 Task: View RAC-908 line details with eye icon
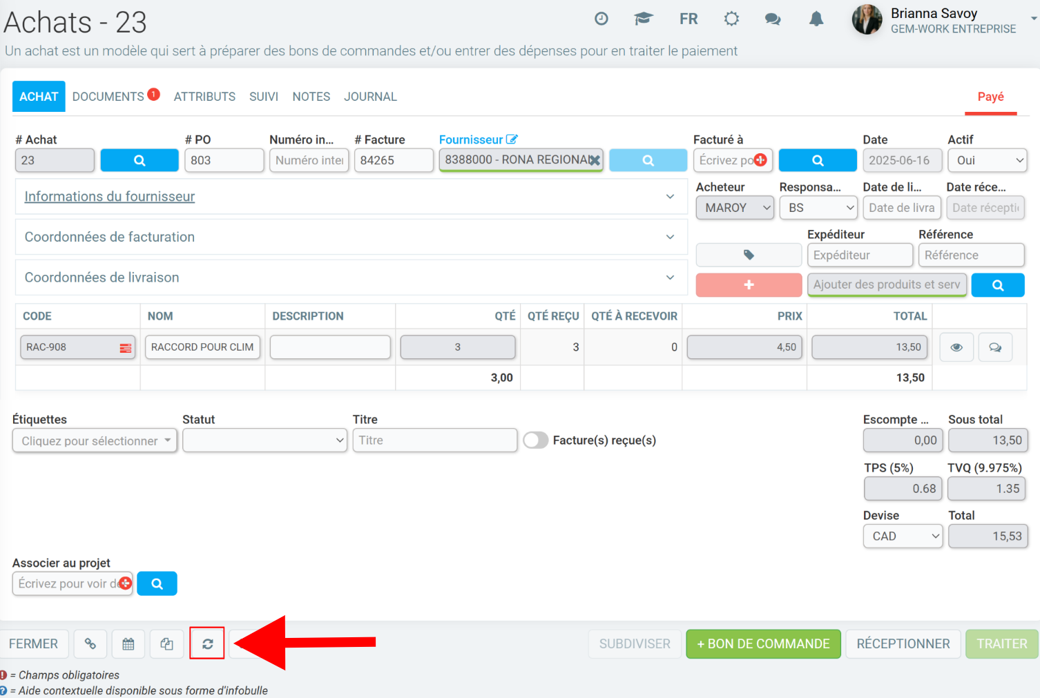[956, 347]
